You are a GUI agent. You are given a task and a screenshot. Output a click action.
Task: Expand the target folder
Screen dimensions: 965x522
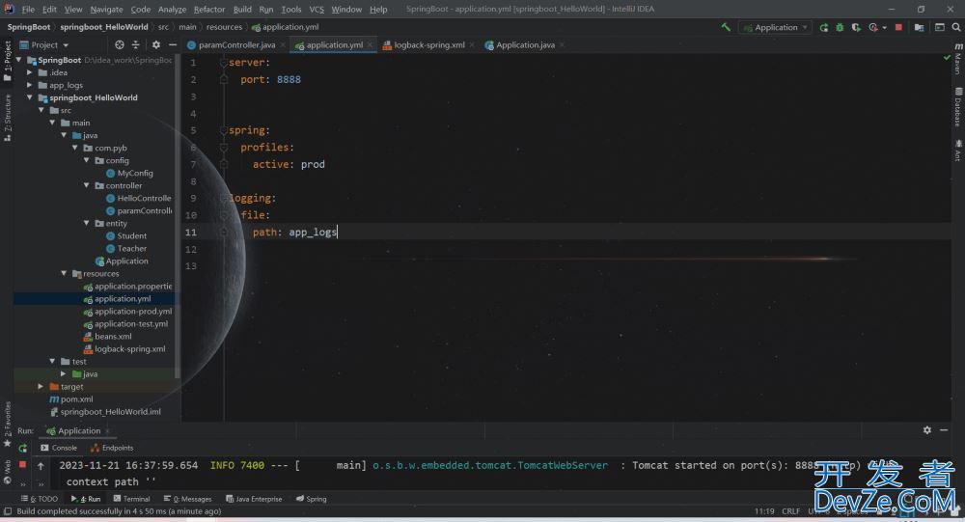[x=41, y=387]
